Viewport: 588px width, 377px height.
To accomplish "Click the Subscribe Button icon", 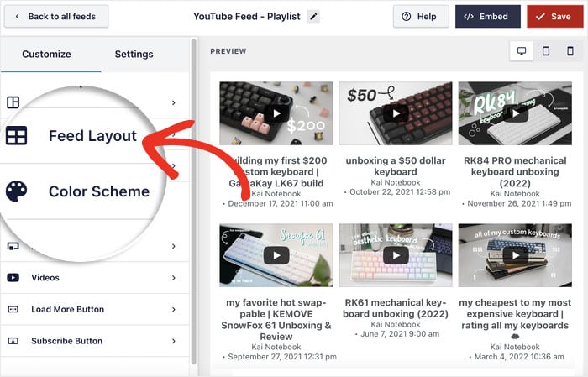I will pos(13,341).
